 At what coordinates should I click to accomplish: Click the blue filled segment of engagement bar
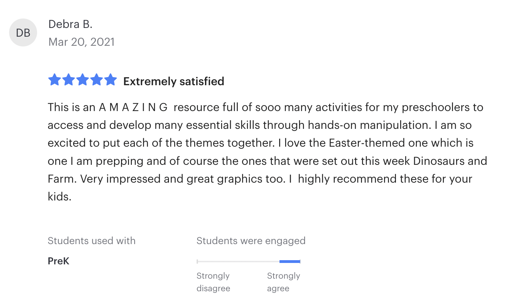point(290,262)
